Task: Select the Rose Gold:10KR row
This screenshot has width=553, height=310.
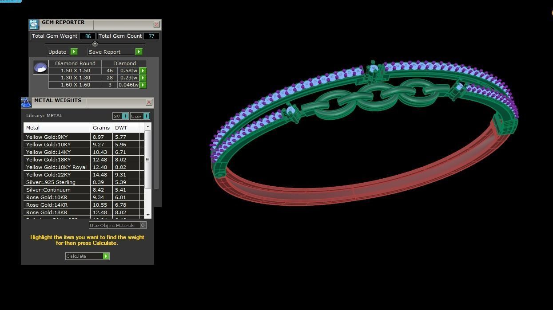Action: pos(84,197)
